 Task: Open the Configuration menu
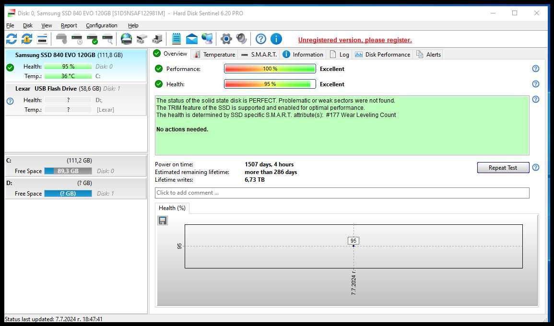click(x=101, y=25)
